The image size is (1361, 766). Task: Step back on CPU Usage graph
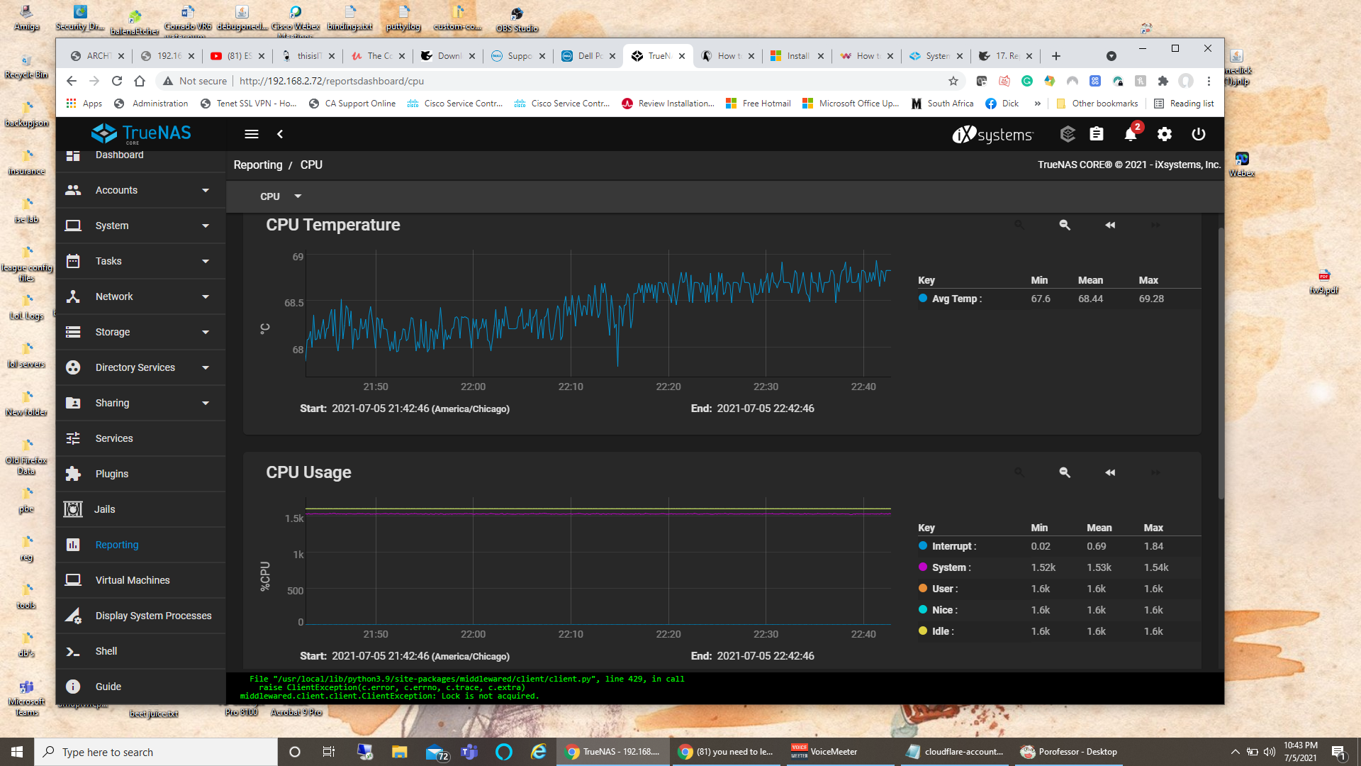[x=1110, y=472]
